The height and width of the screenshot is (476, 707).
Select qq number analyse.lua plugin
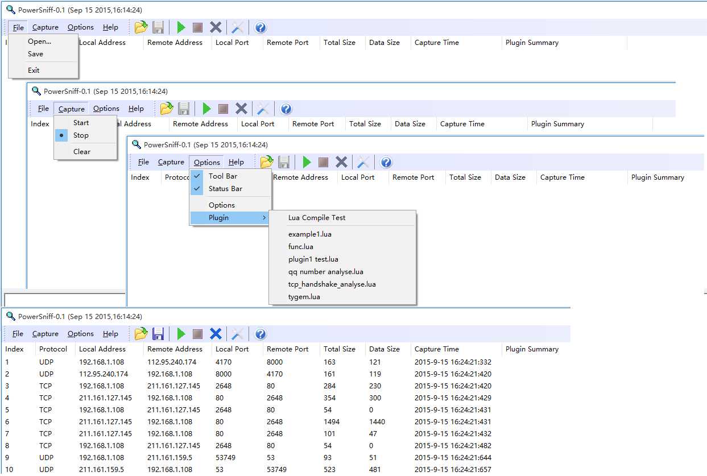point(342,272)
